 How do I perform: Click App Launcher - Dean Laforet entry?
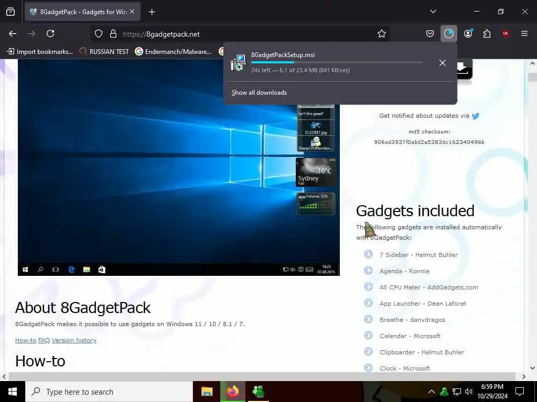[423, 304]
